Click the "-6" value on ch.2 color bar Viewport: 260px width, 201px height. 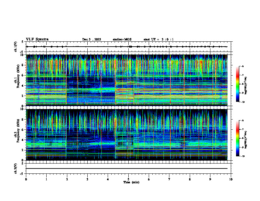coord(243,121)
